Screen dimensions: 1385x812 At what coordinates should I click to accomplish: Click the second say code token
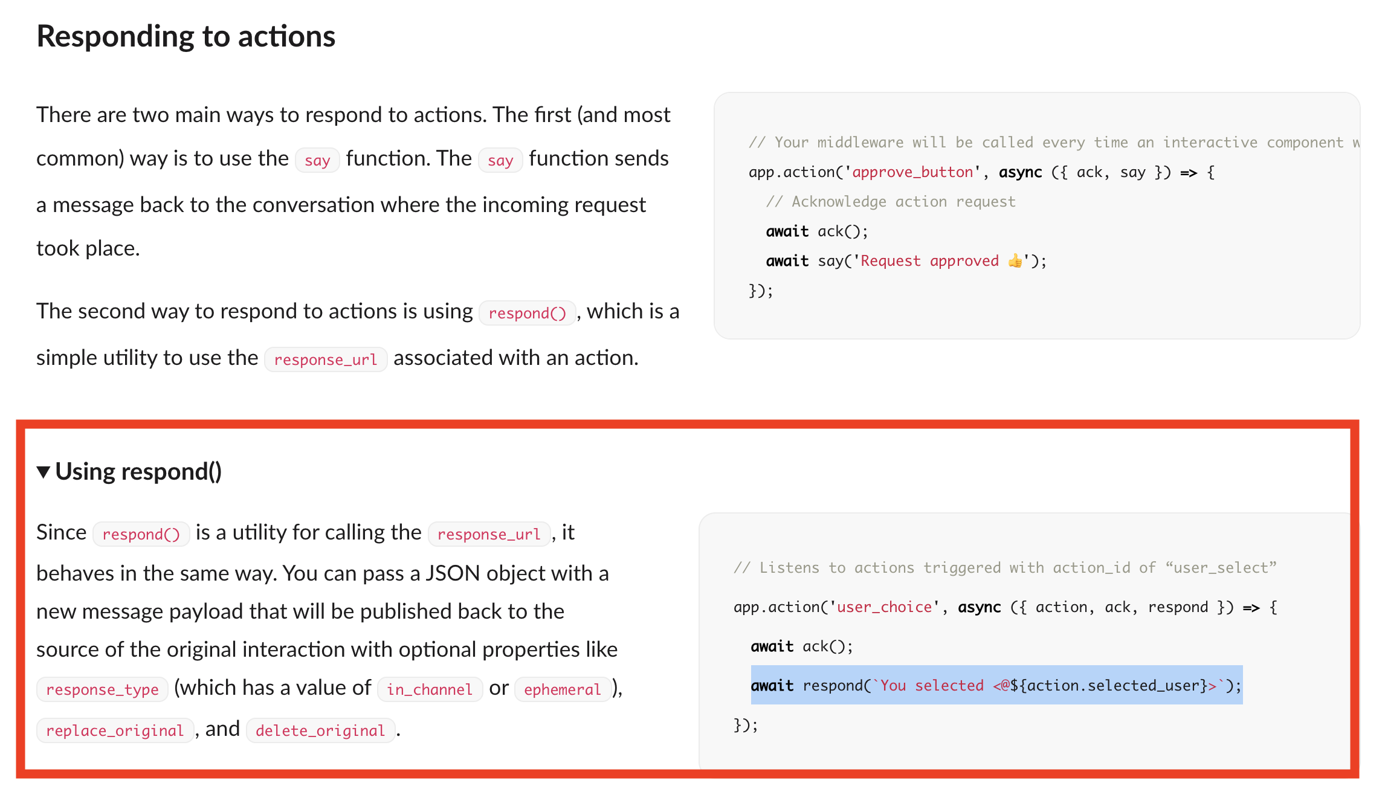tap(500, 159)
